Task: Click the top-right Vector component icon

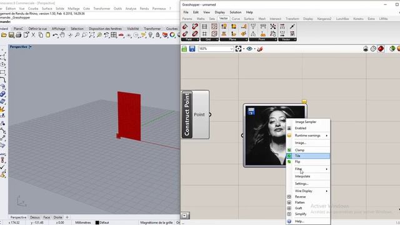Action: pos(292,26)
